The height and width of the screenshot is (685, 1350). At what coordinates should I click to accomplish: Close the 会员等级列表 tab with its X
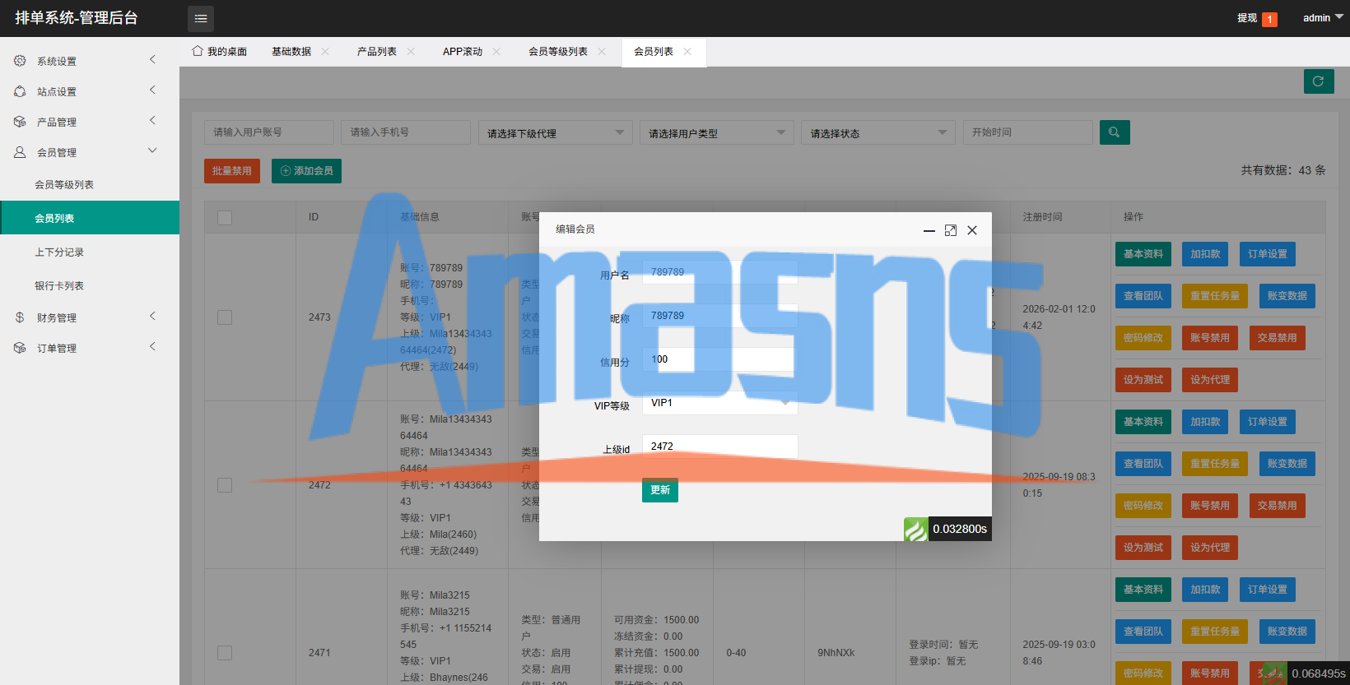[x=602, y=52]
